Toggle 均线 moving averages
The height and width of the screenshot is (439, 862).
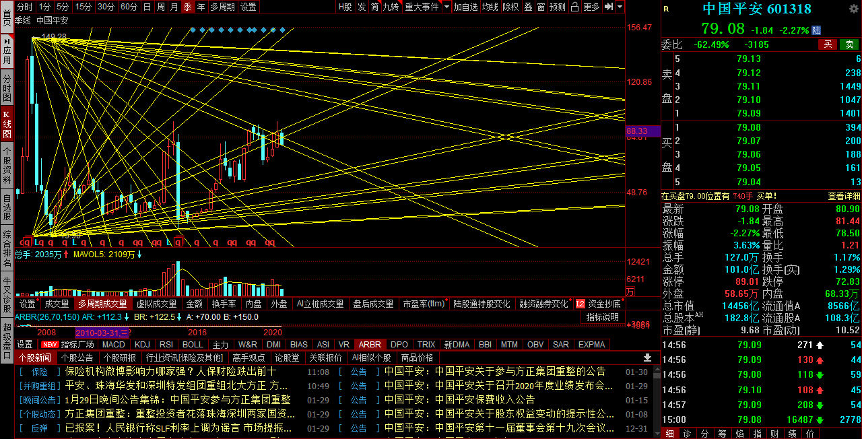490,7
